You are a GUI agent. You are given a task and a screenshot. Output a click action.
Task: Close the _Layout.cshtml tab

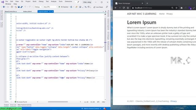point(52,12)
